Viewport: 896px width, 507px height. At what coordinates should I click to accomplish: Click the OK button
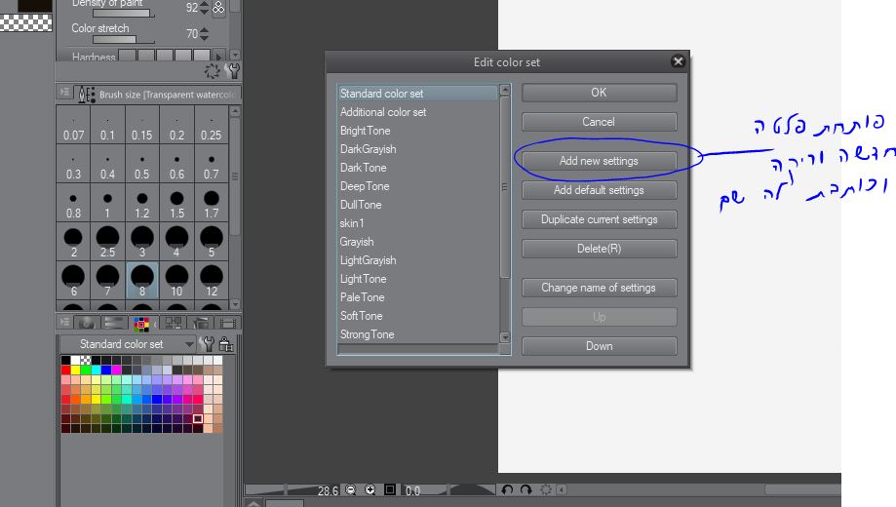(599, 93)
